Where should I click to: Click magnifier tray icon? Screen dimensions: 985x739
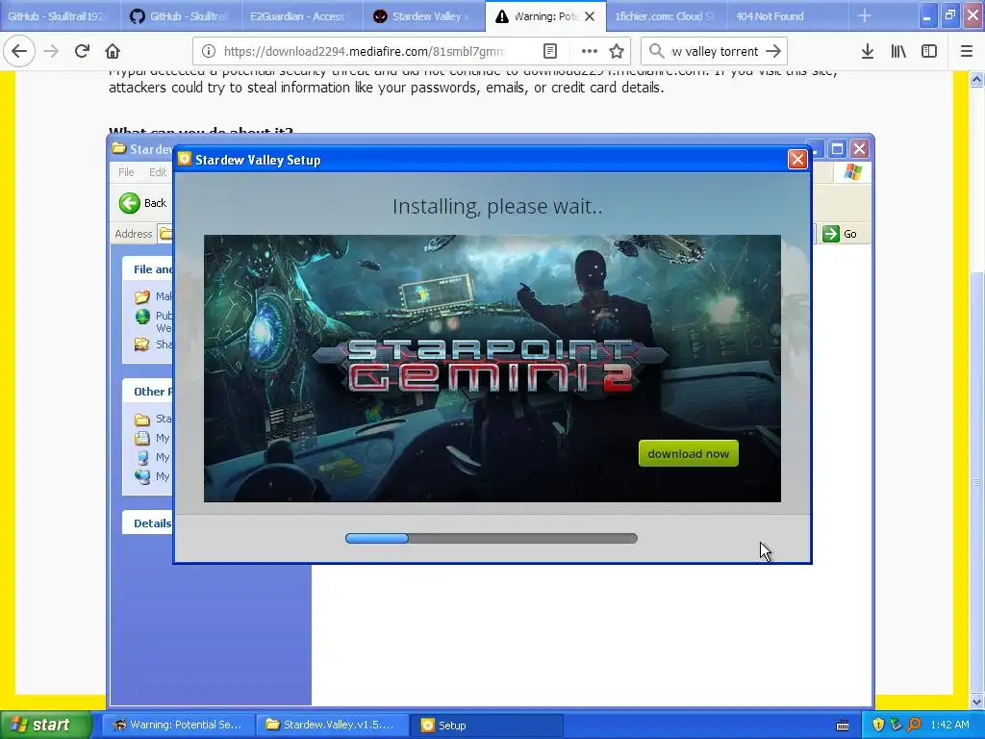point(915,726)
